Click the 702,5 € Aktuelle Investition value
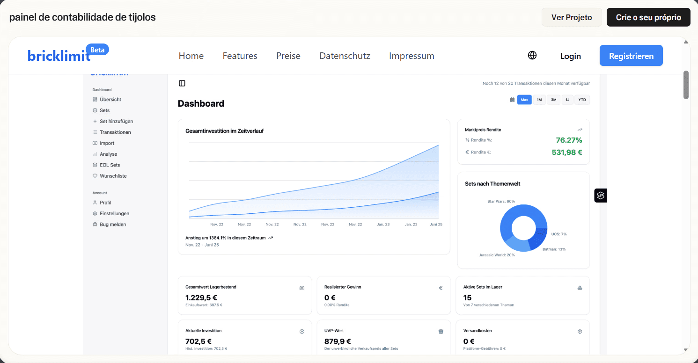 point(198,341)
